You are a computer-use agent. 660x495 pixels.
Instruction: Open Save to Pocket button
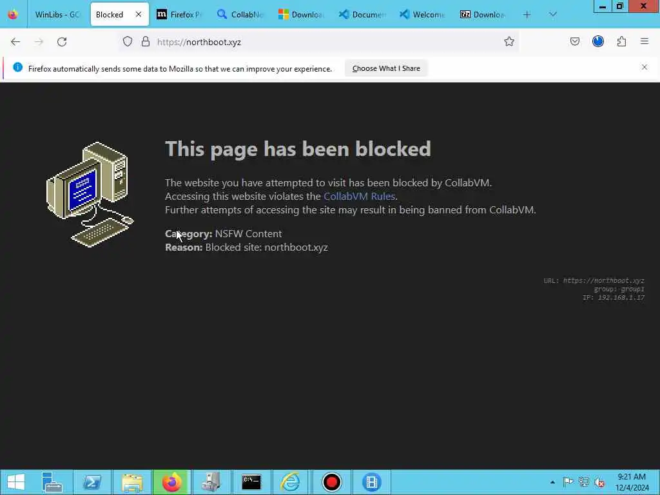coord(574,41)
